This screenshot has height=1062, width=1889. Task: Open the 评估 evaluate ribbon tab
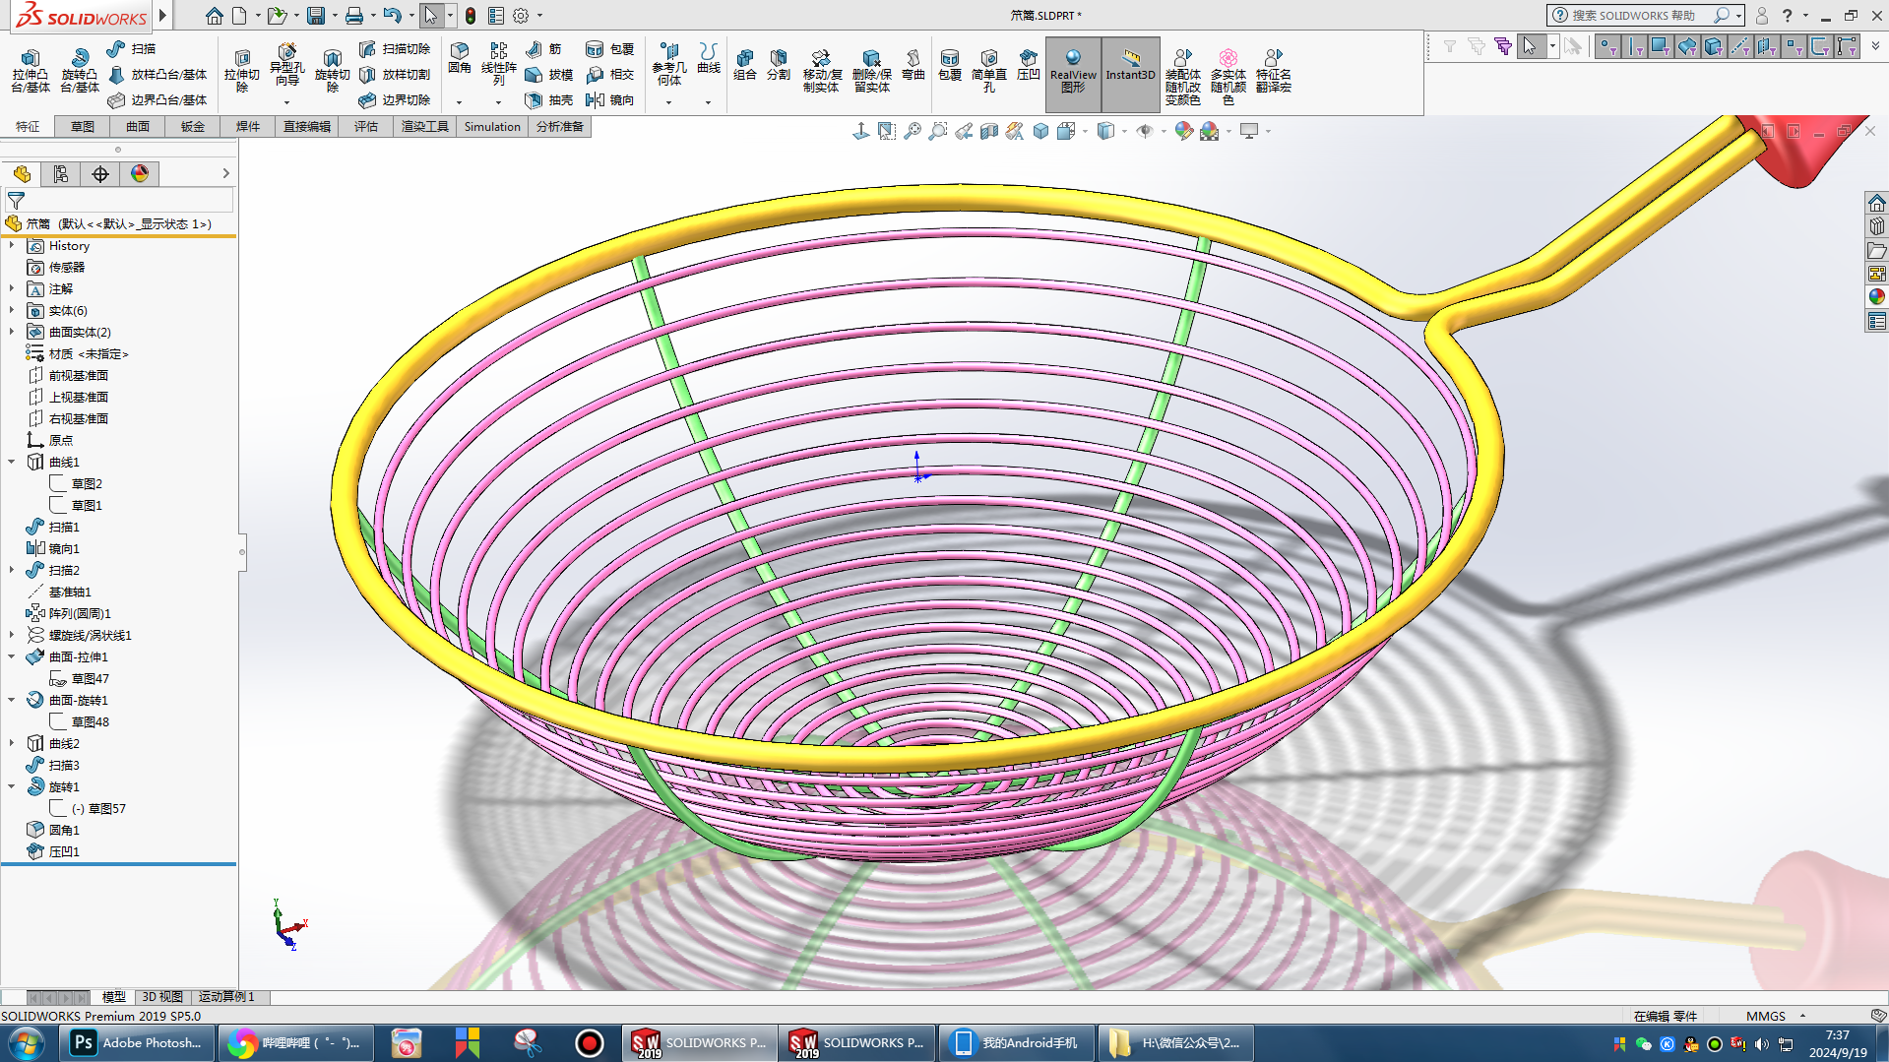[366, 127]
